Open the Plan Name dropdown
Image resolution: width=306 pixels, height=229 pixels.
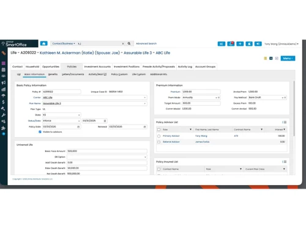(144, 103)
